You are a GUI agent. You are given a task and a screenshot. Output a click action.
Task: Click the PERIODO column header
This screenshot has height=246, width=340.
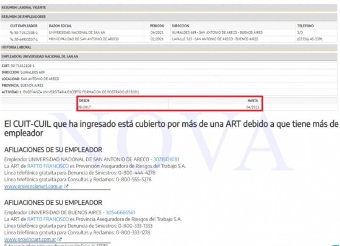pyautogui.click(x=157, y=26)
